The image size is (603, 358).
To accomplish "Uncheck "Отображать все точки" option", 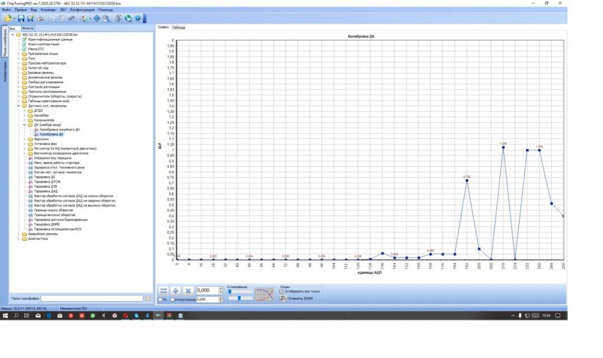I will coord(283,291).
